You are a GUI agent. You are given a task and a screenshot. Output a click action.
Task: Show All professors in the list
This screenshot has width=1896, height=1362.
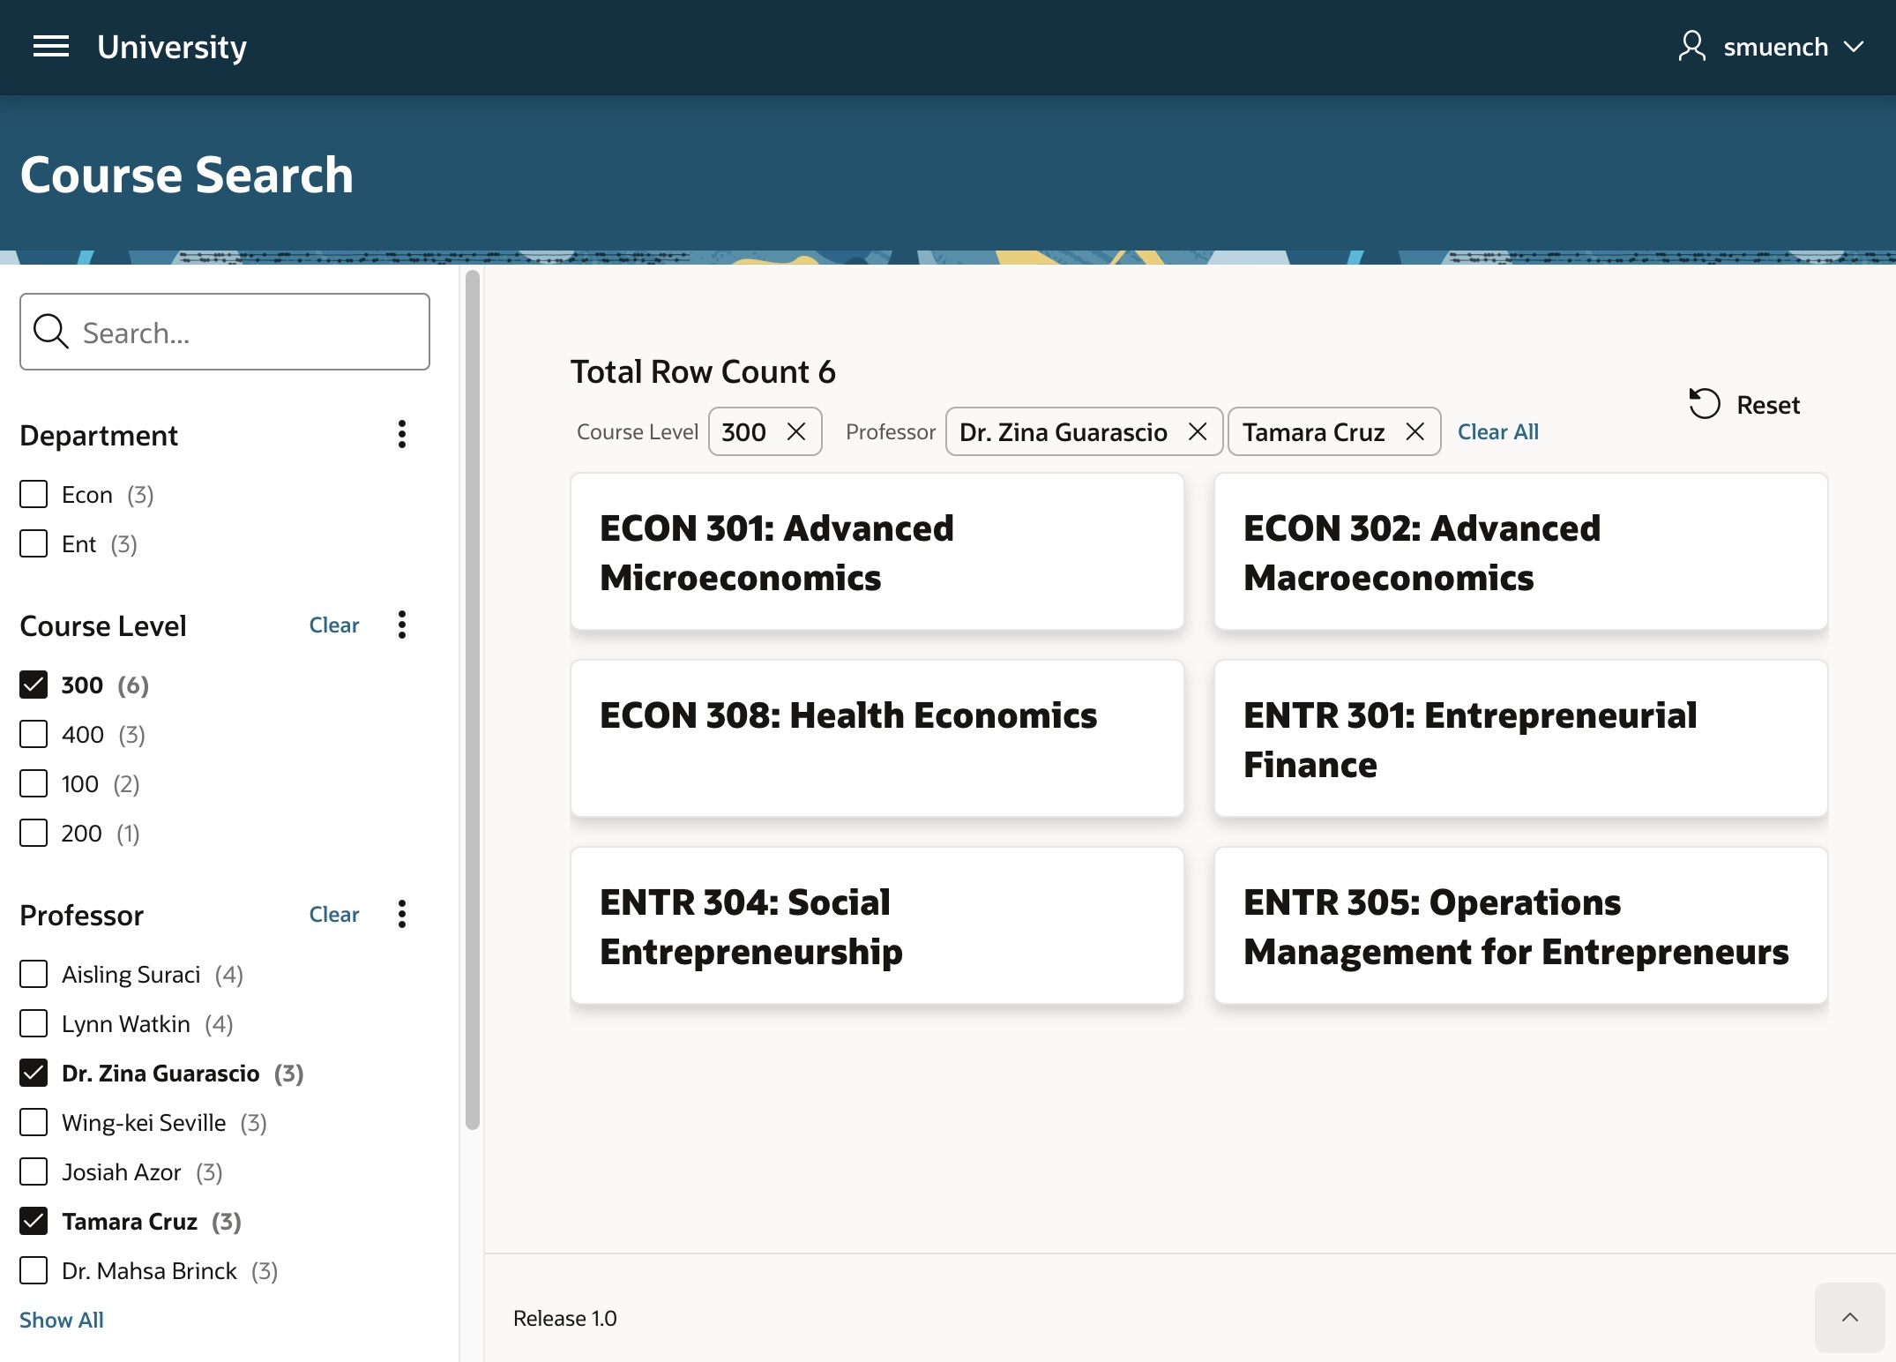(x=60, y=1319)
